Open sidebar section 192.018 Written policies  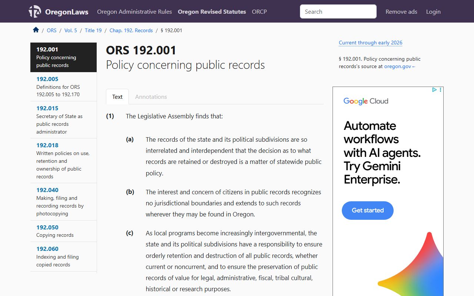(63, 161)
